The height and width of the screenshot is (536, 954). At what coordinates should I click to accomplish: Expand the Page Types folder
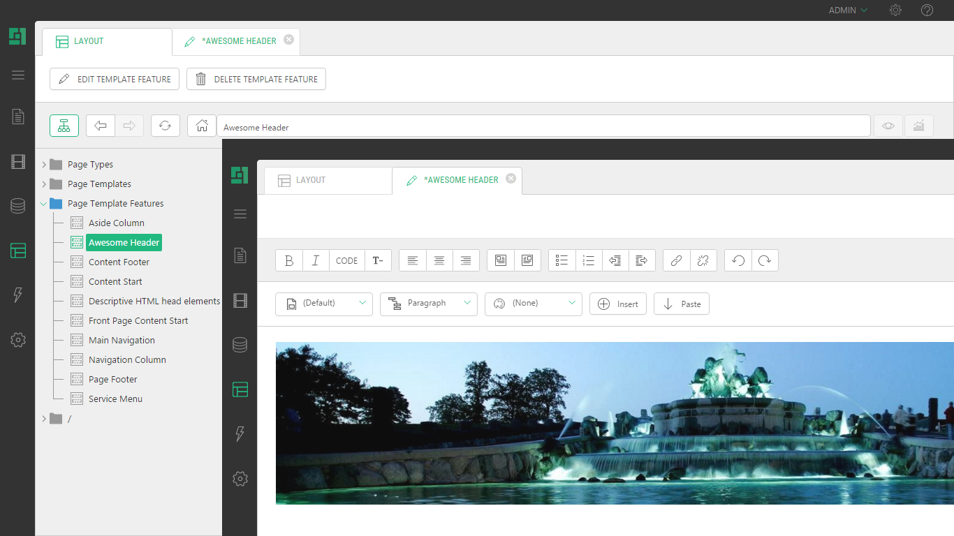pyautogui.click(x=44, y=165)
